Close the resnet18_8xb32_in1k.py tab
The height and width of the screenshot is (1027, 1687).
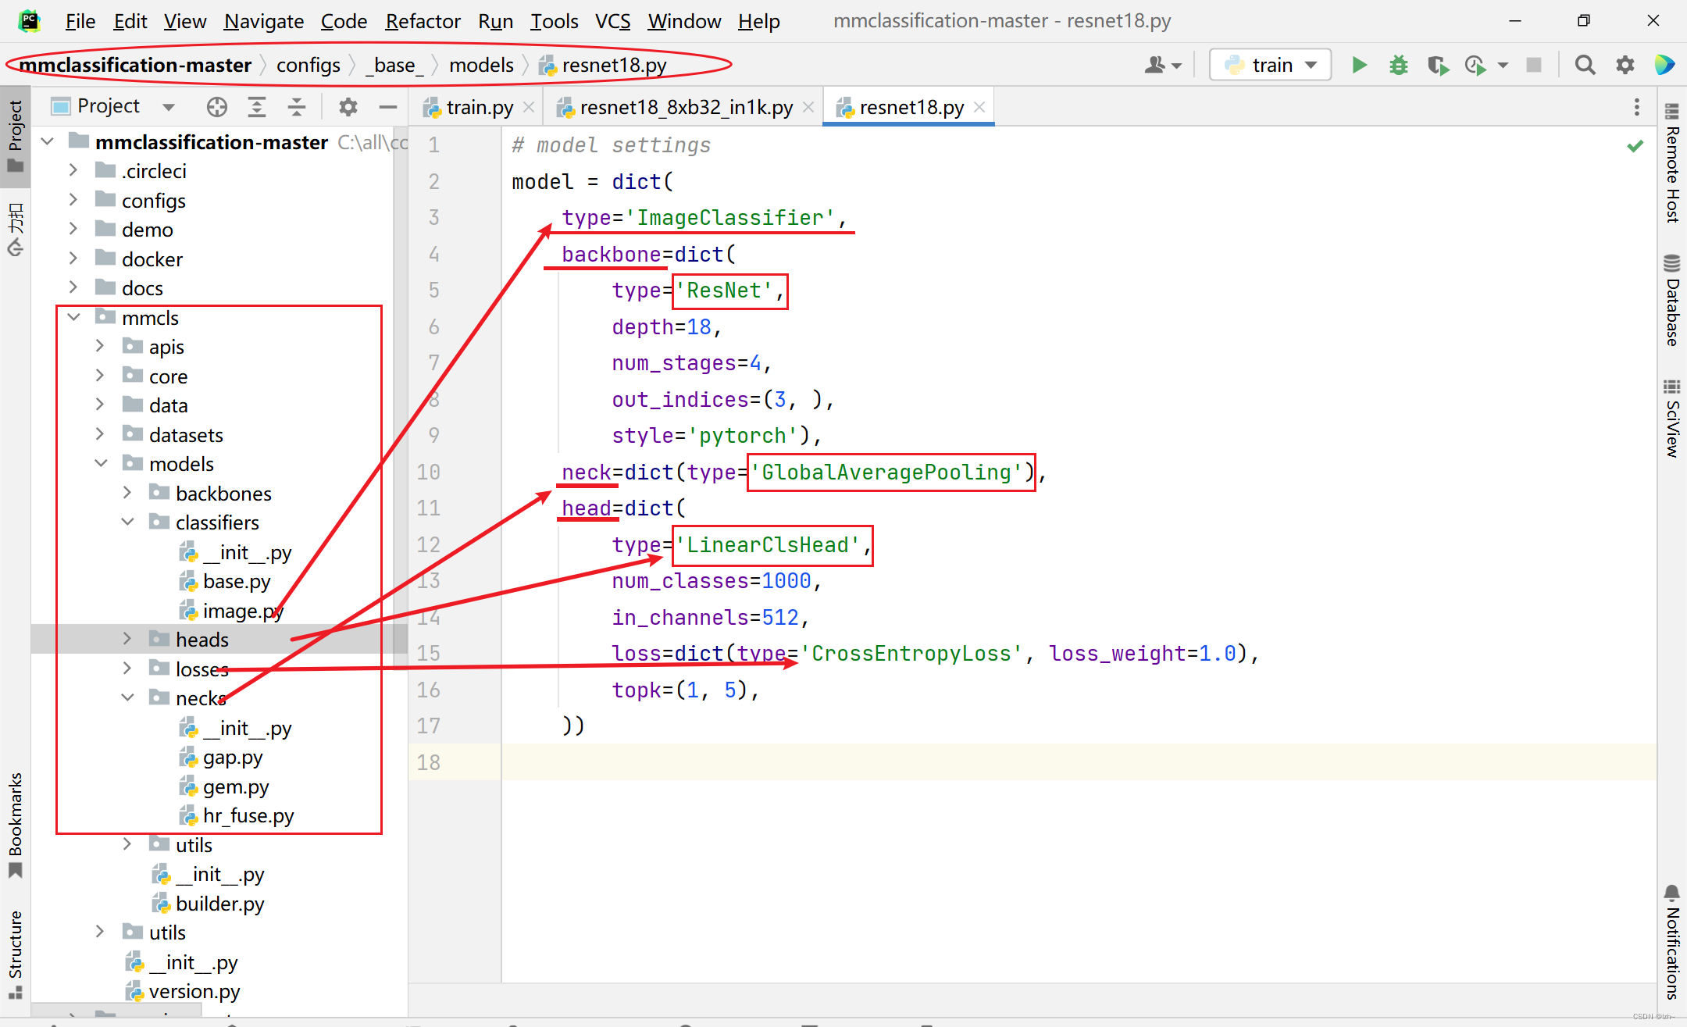pos(808,107)
